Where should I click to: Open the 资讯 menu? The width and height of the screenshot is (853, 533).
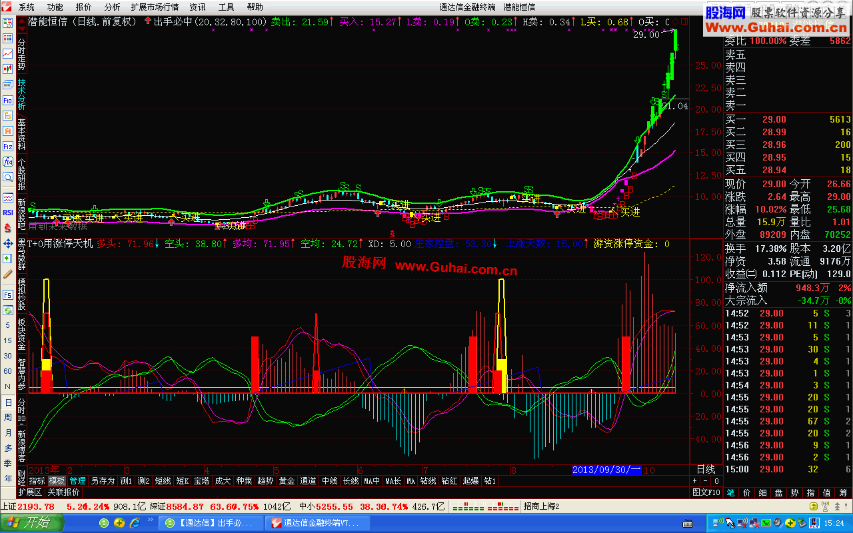pyautogui.click(x=197, y=7)
